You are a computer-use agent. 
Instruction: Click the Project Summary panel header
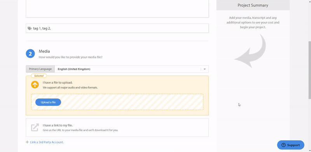pos(253,5)
